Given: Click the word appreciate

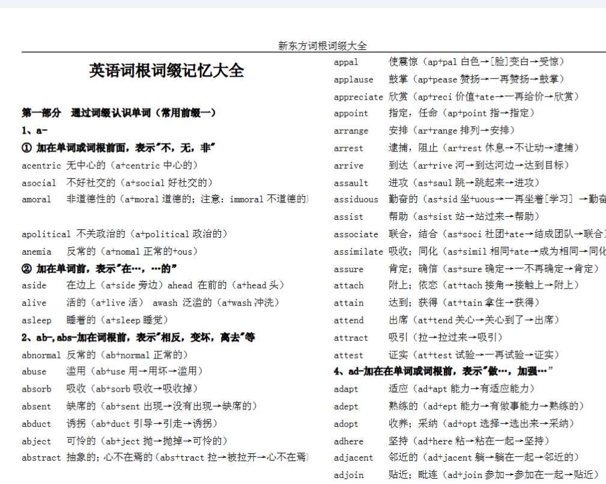Looking at the screenshot, I should pyautogui.click(x=359, y=97).
